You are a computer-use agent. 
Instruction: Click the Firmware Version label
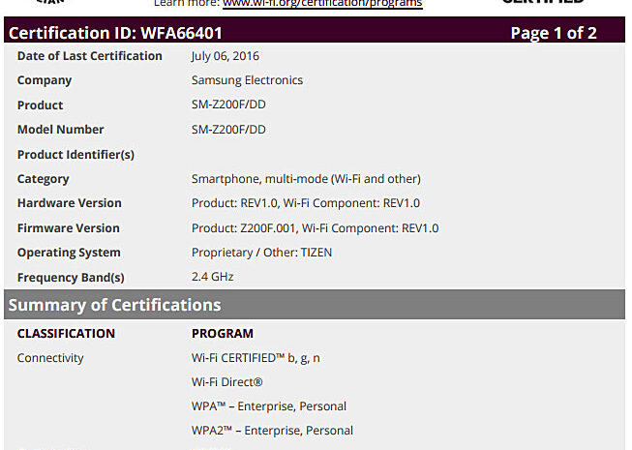pos(69,228)
